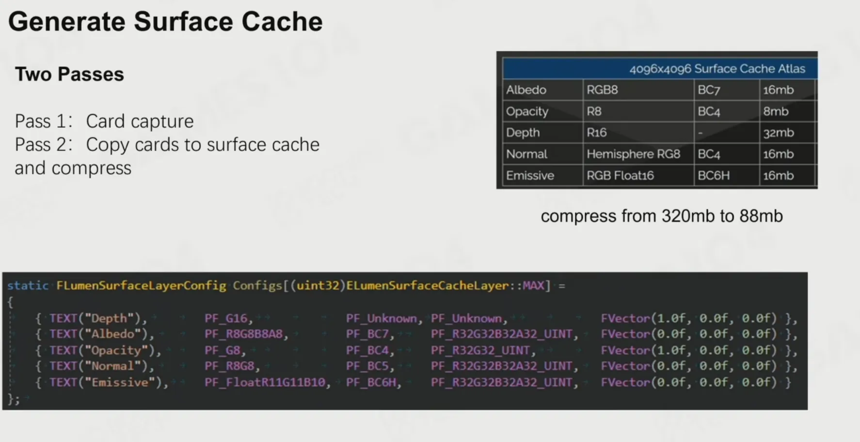
Task: Click TEXT("Albedo") in the code block
Action: tap(98, 334)
